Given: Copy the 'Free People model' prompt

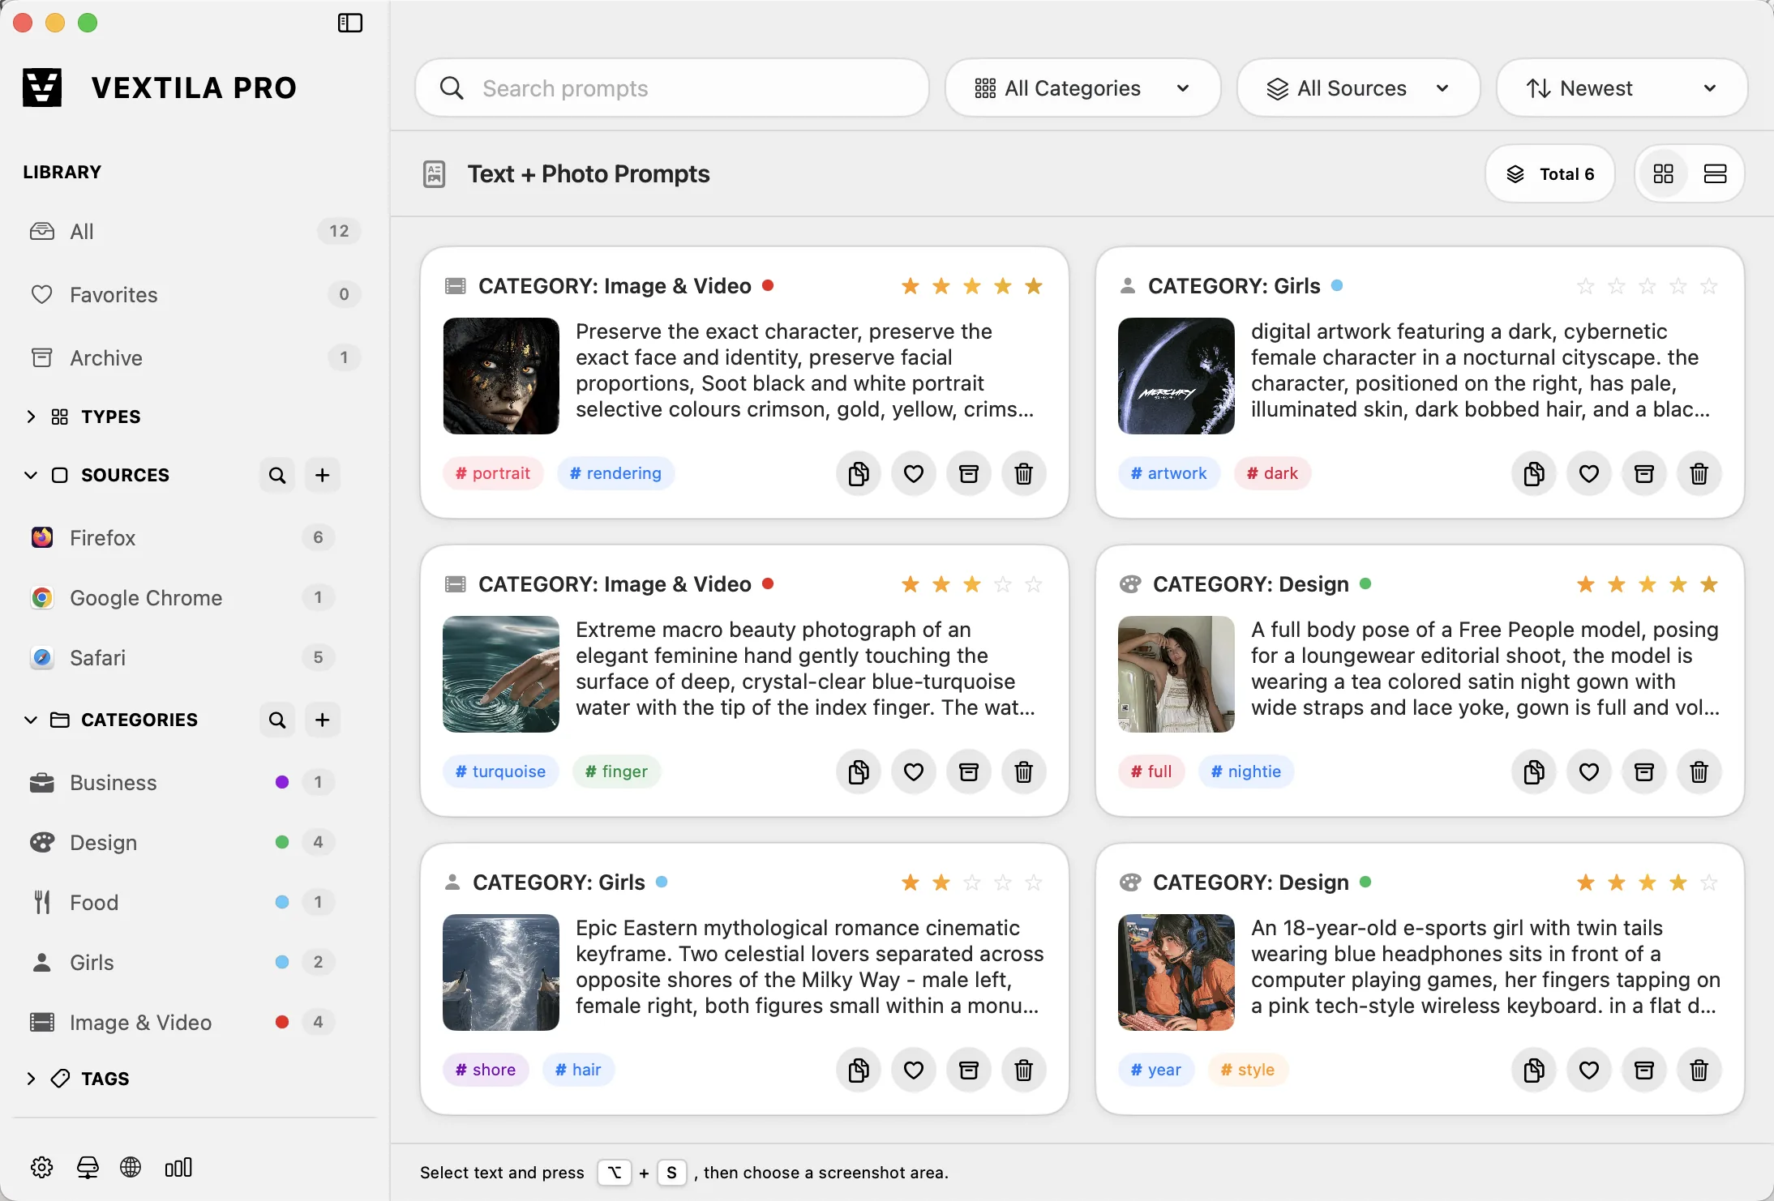Looking at the screenshot, I should point(1534,771).
